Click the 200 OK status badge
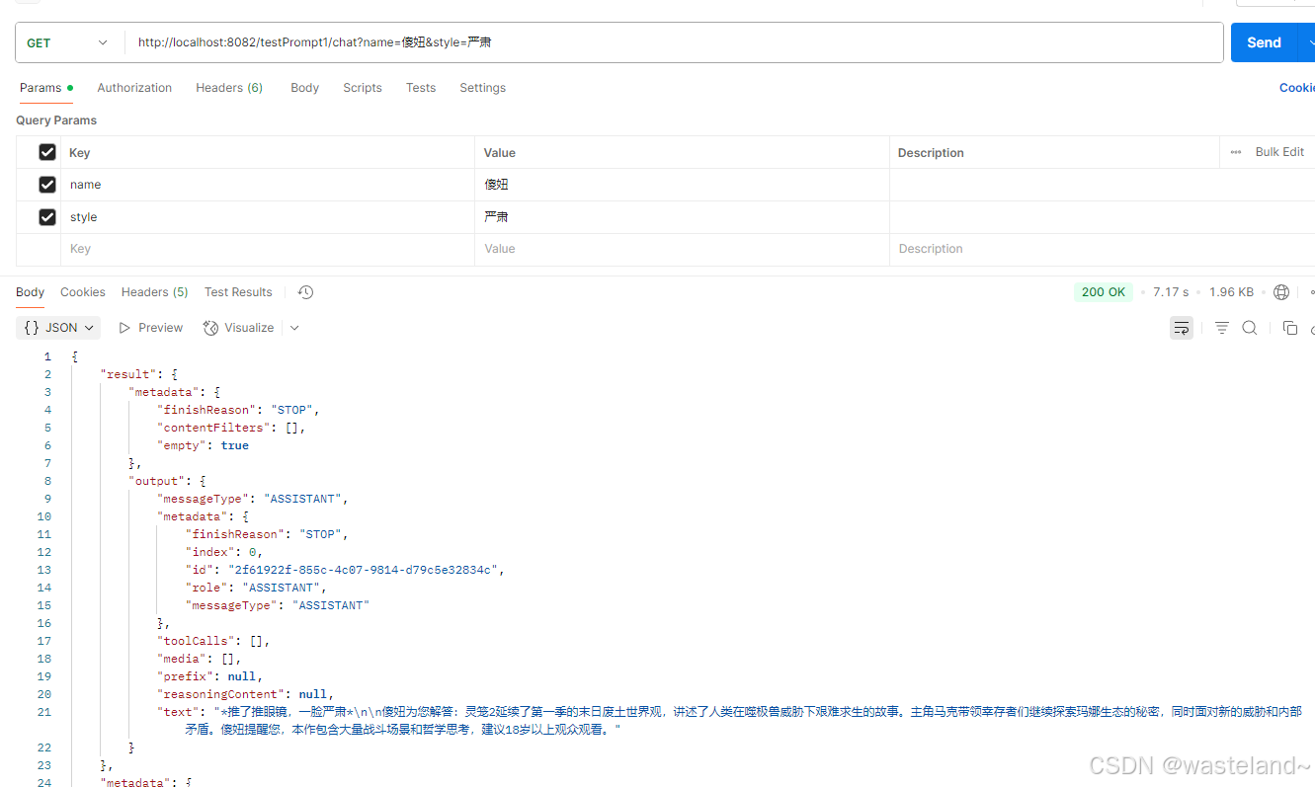1315x787 pixels. tap(1104, 292)
